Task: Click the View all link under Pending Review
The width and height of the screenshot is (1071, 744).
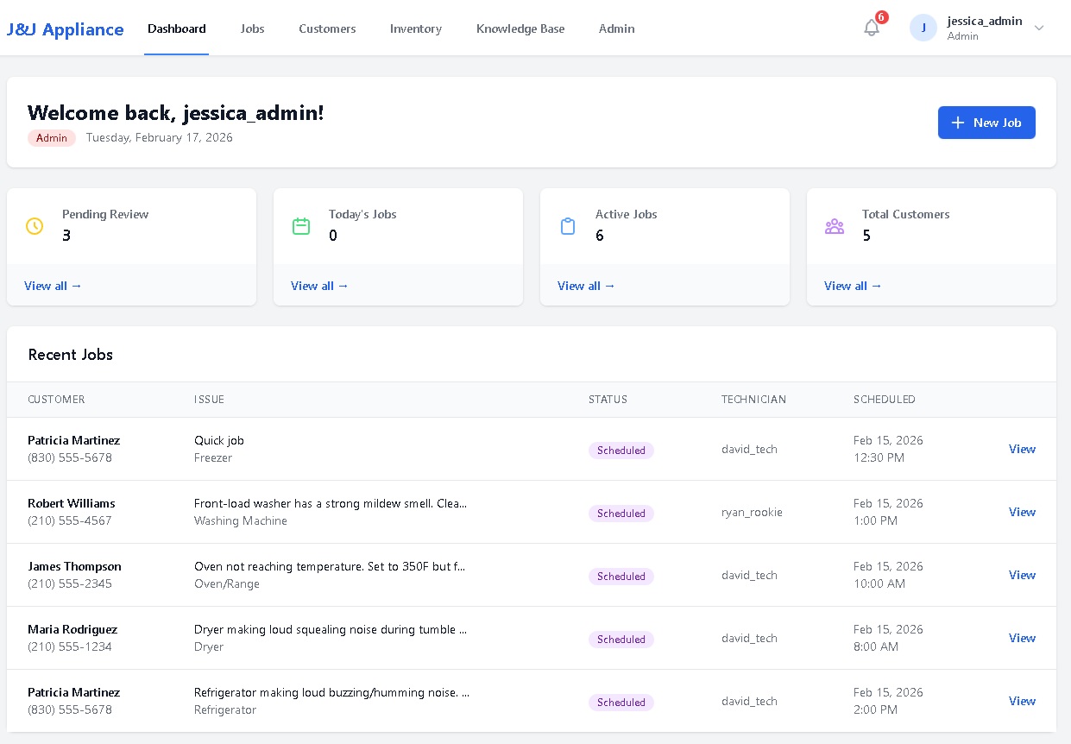Action: [53, 286]
